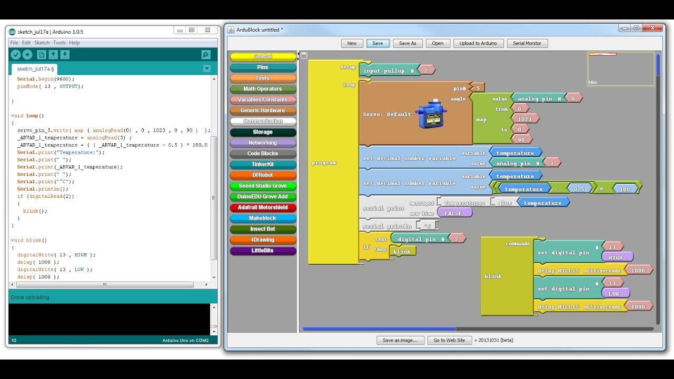Click the small page icon atop the canvas
The height and width of the screenshot is (379, 674).
click(304, 55)
